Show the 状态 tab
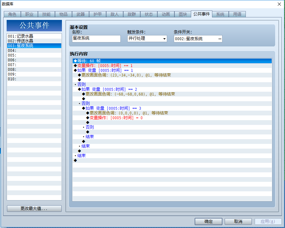 149,14
